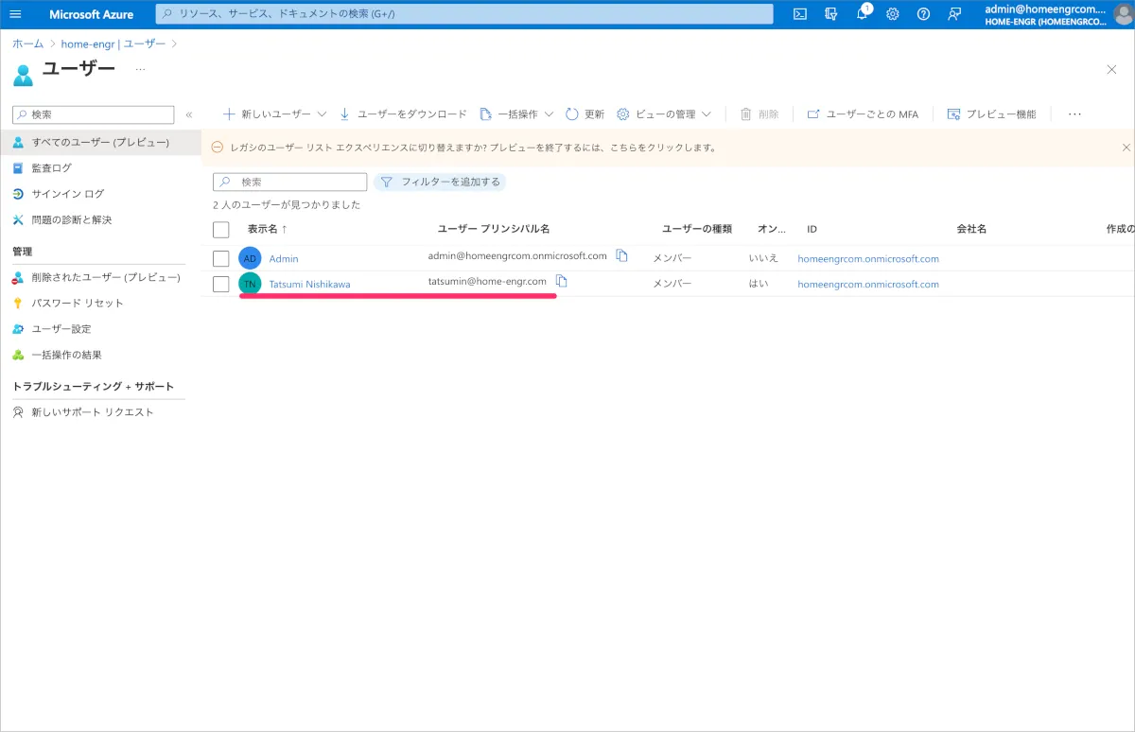Click the 会社名 column header
Viewport: 1135px width, 732px height.
(971, 229)
